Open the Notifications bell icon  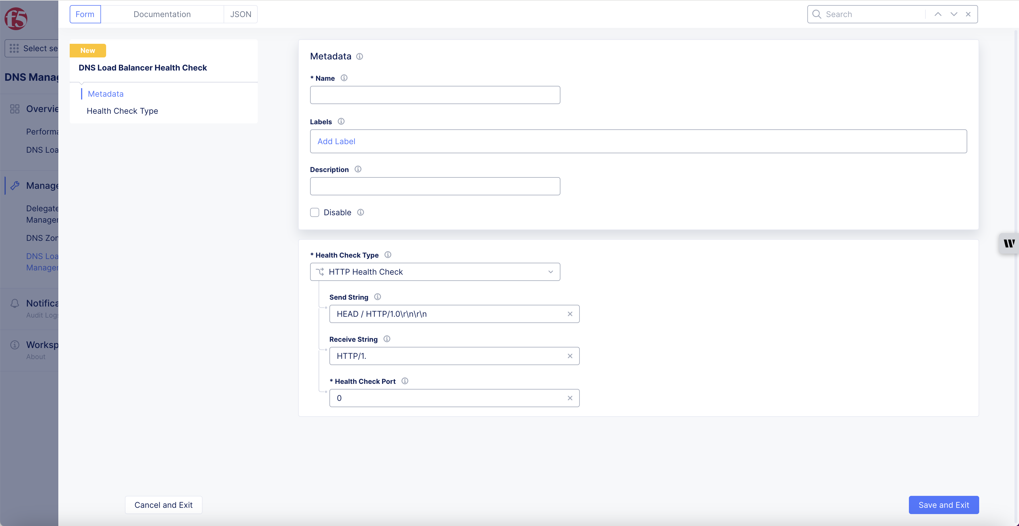coord(15,303)
